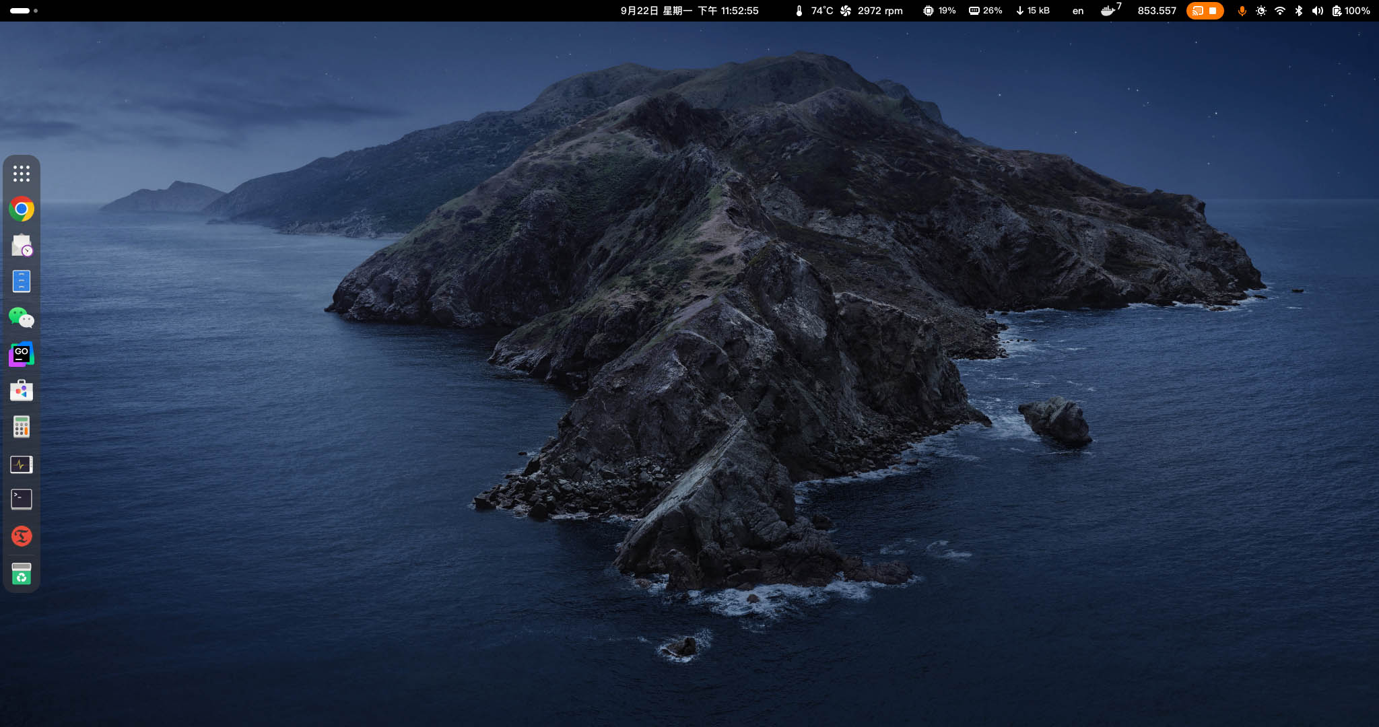The width and height of the screenshot is (1379, 727).
Task: Open the blue file manager icon
Action: [x=22, y=281]
